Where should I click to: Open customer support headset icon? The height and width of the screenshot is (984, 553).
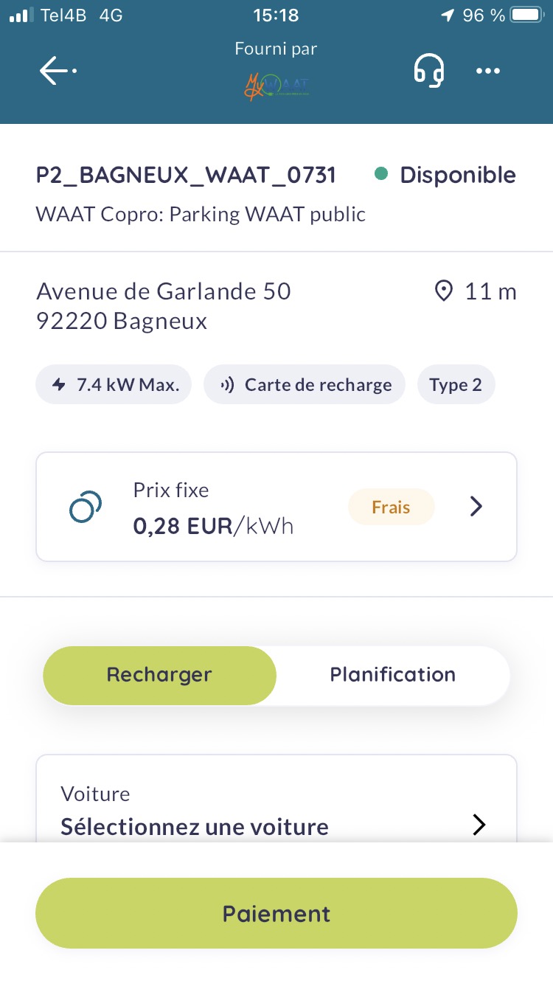pyautogui.click(x=428, y=71)
